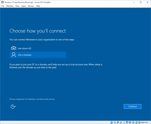151x124 pixels.
Task: Open the File menu
Action: click(x=3, y=6)
